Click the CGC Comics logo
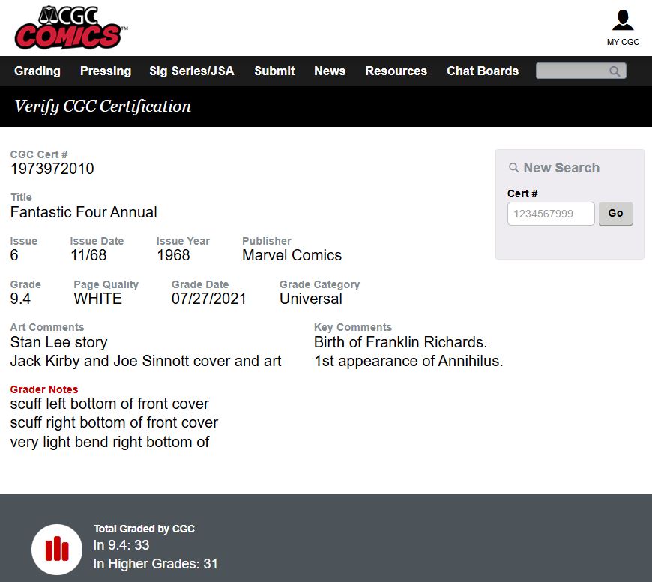Viewport: 652px width, 582px height. pos(70,28)
